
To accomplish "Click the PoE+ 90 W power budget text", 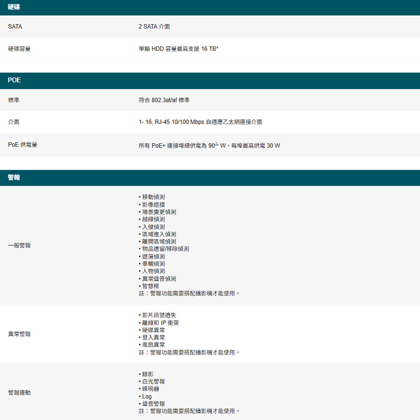I will (209, 145).
